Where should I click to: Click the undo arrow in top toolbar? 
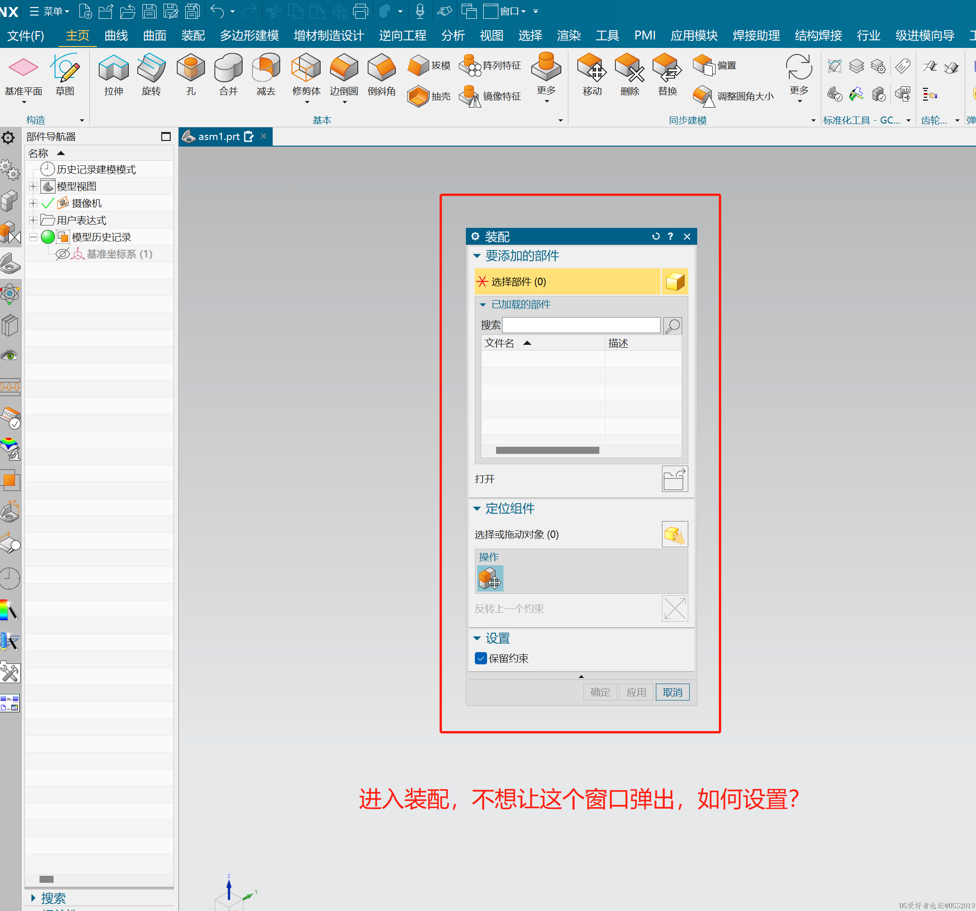click(217, 11)
